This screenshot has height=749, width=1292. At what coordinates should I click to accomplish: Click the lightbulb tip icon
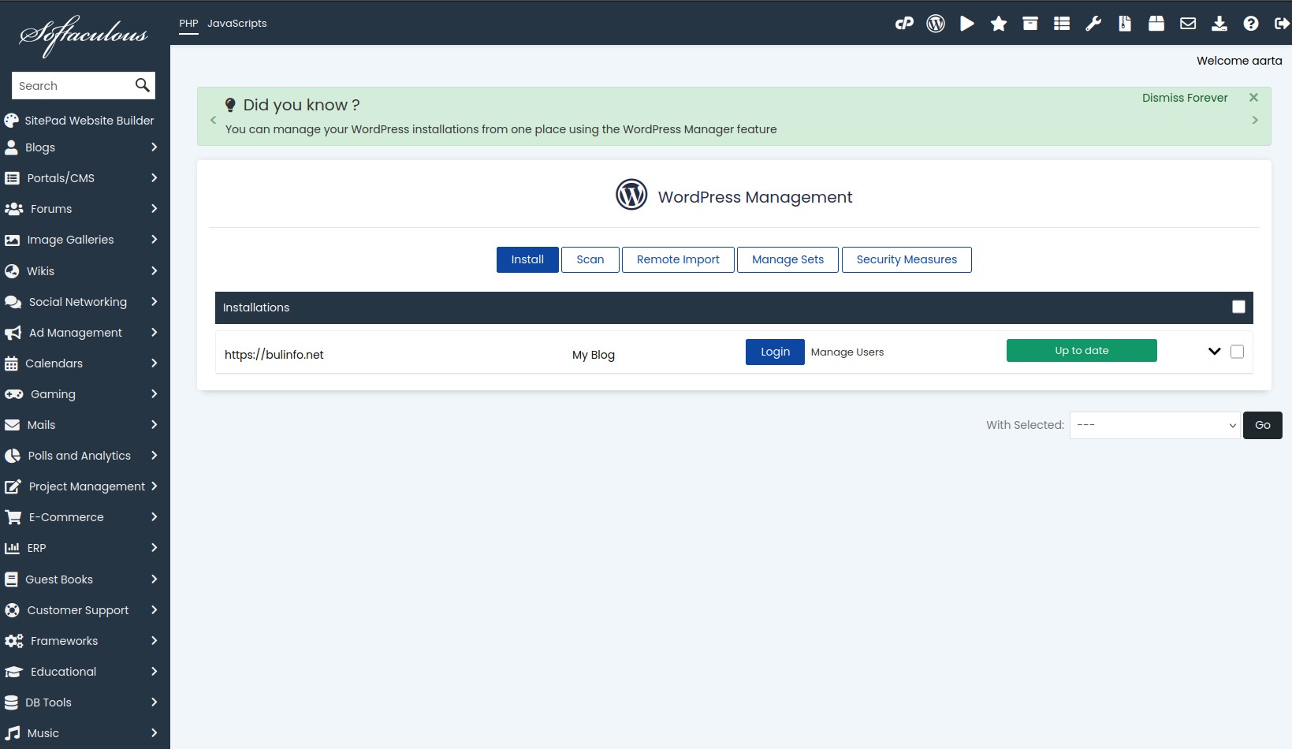point(230,105)
